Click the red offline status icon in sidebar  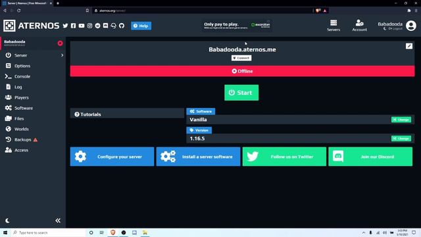pyautogui.click(x=60, y=43)
